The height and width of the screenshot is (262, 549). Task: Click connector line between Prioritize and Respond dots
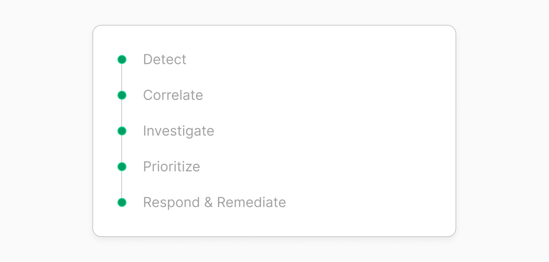(x=122, y=185)
